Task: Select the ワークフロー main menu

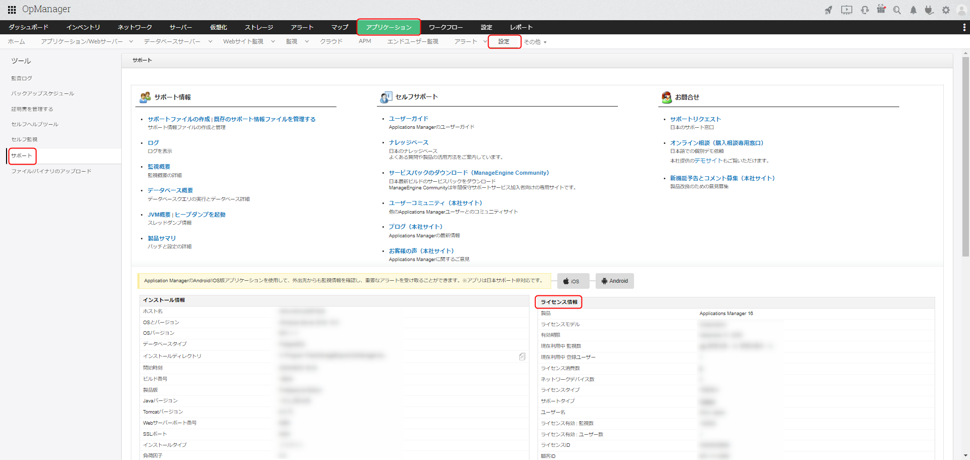Action: click(x=446, y=27)
